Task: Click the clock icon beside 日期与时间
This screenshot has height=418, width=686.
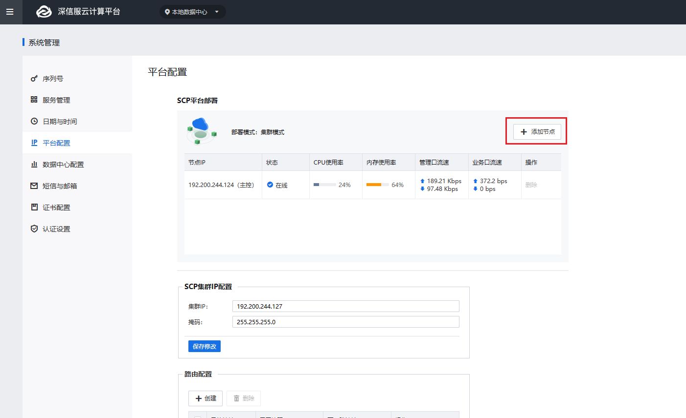Action: click(34, 121)
